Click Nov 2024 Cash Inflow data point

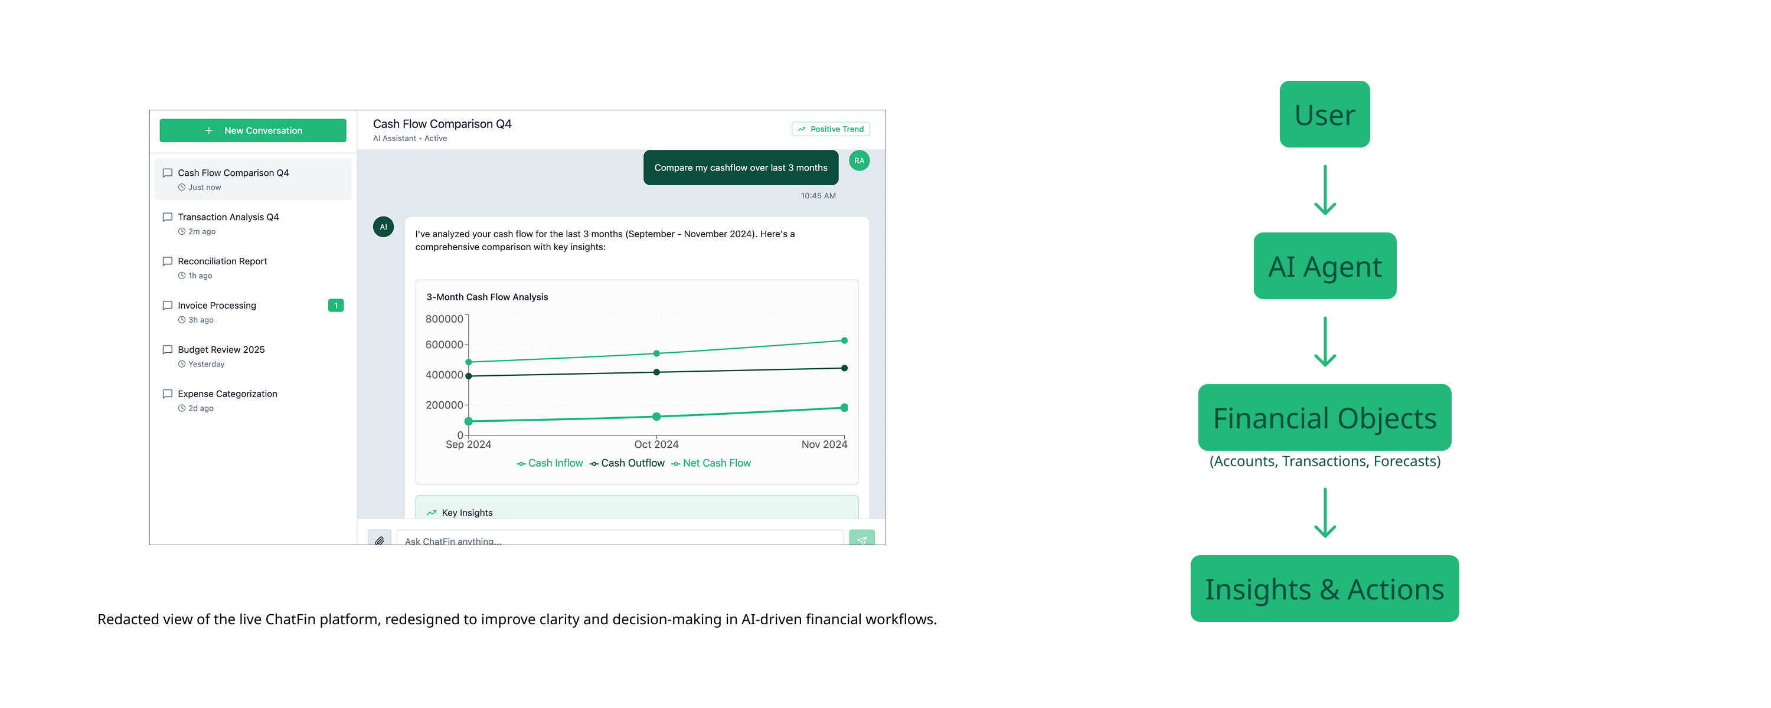coord(844,340)
